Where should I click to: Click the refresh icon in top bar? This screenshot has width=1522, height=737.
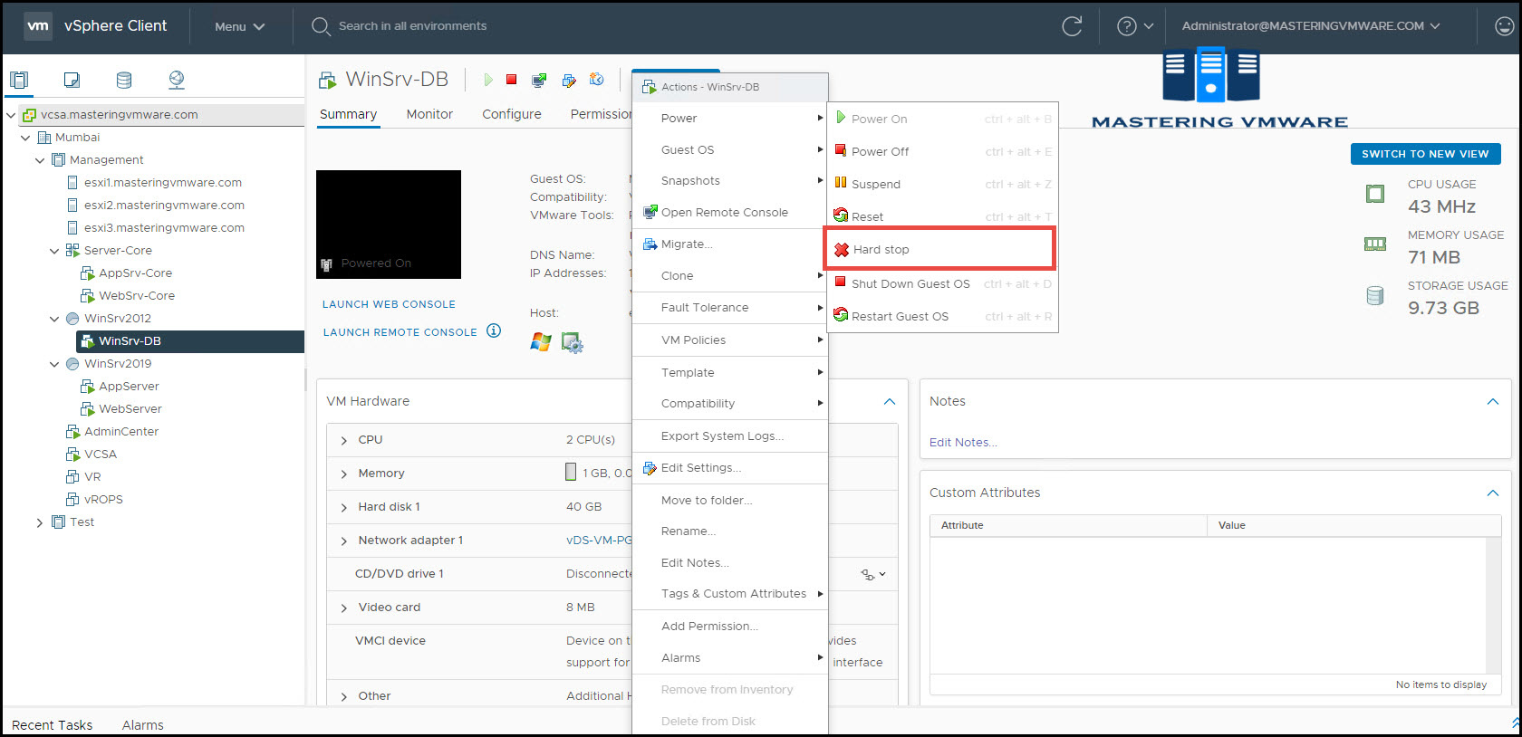pos(1072,26)
